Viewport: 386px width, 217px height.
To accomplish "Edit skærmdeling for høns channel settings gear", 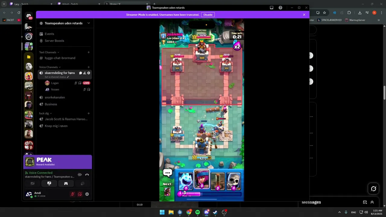I will tap(89, 73).
